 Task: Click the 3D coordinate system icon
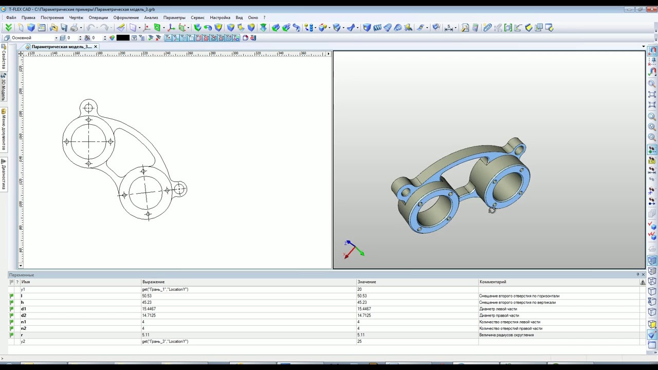tap(171, 28)
